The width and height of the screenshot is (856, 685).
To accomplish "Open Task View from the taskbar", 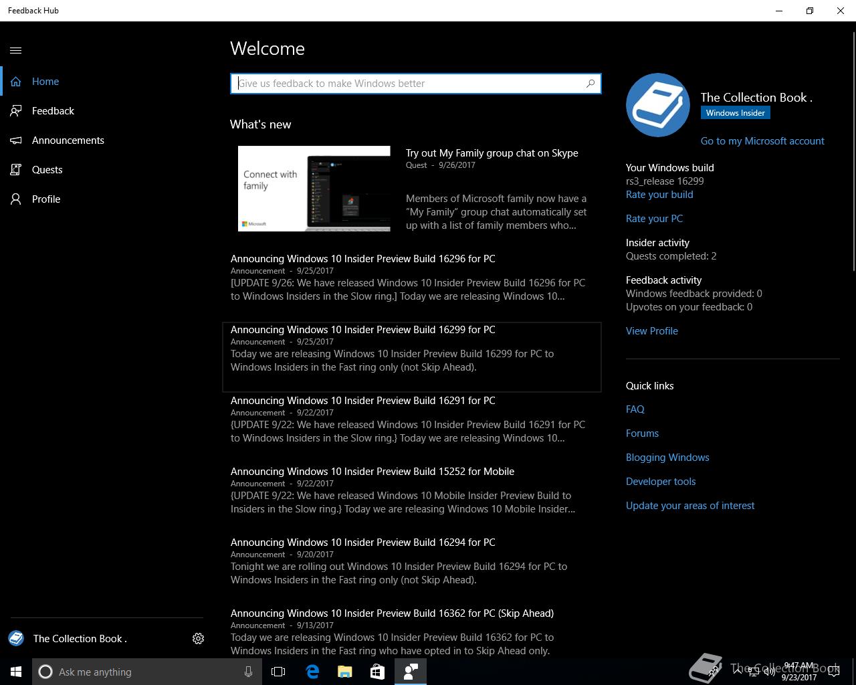I will [x=278, y=672].
